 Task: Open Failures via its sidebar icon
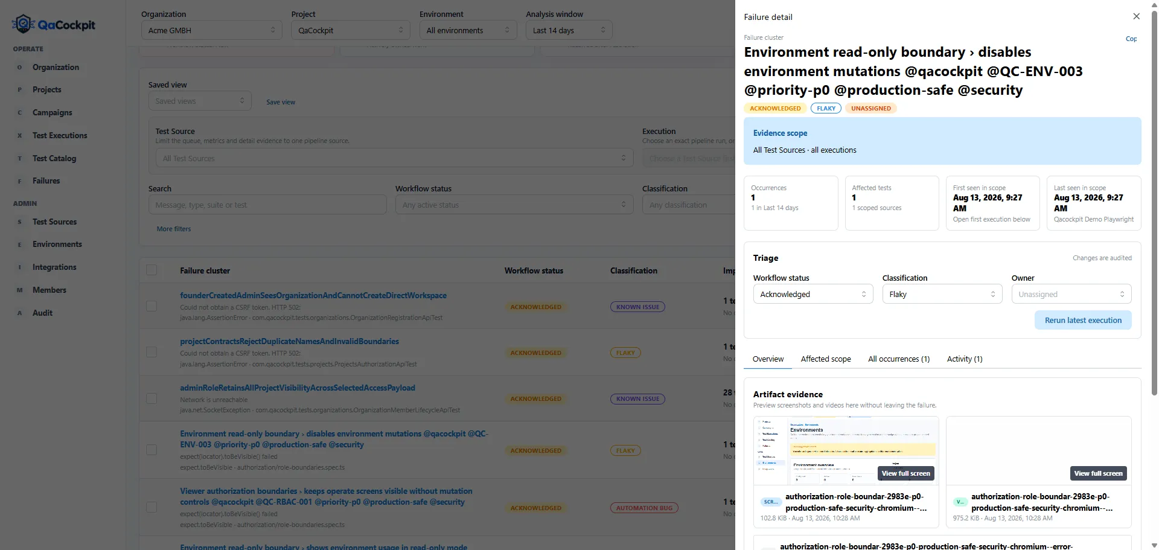coord(19,181)
